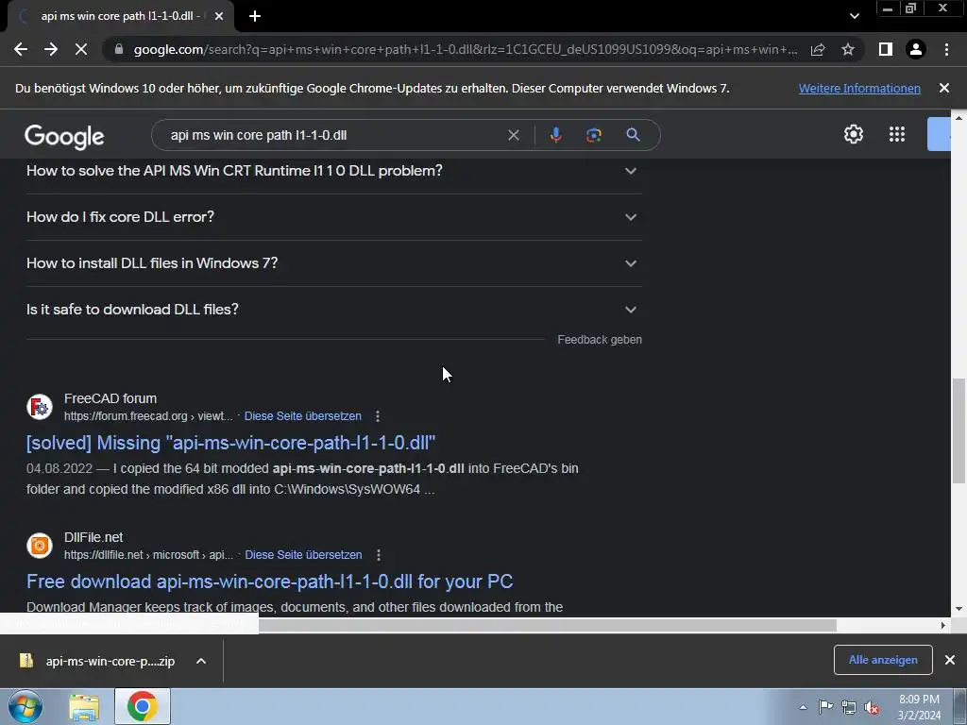The image size is (967, 725).
Task: Click the address bar URL
Action: click(x=465, y=49)
